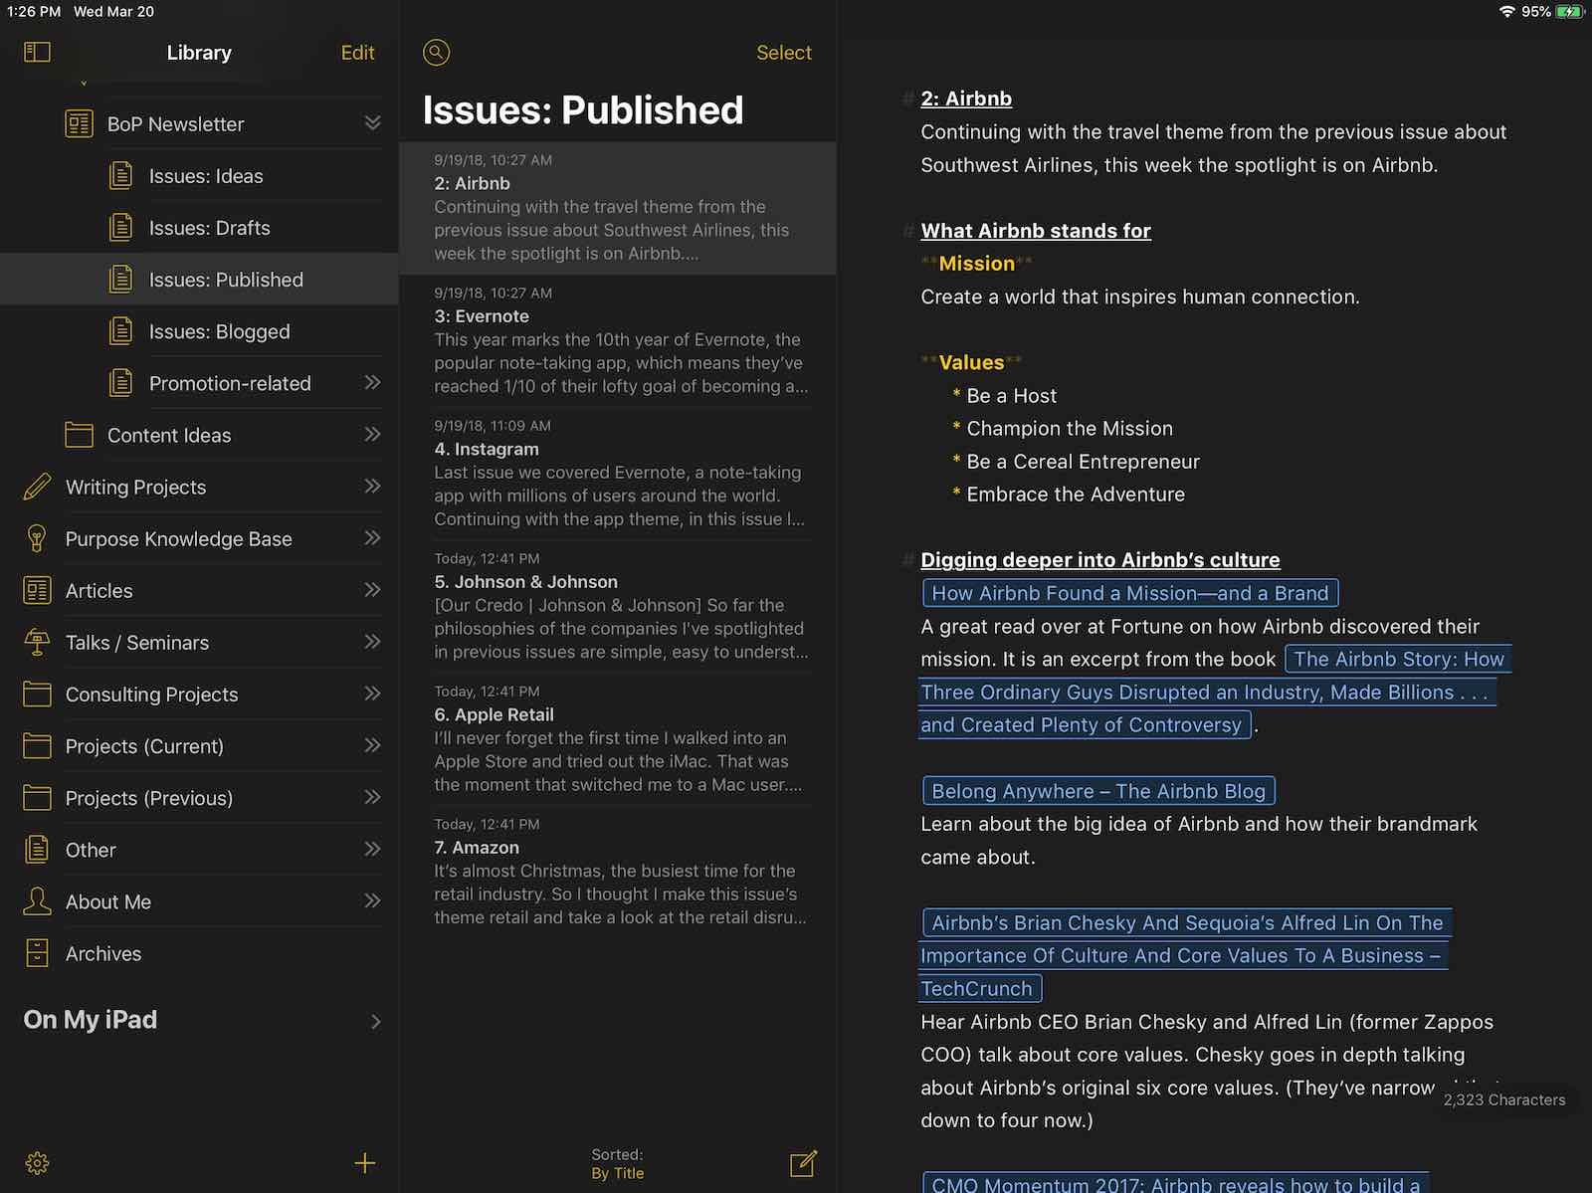Open the Archives group
This screenshot has height=1193, width=1592.
coord(199,953)
